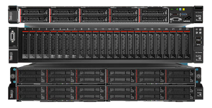Click the VGA port on middle server's left ear

(13, 36)
